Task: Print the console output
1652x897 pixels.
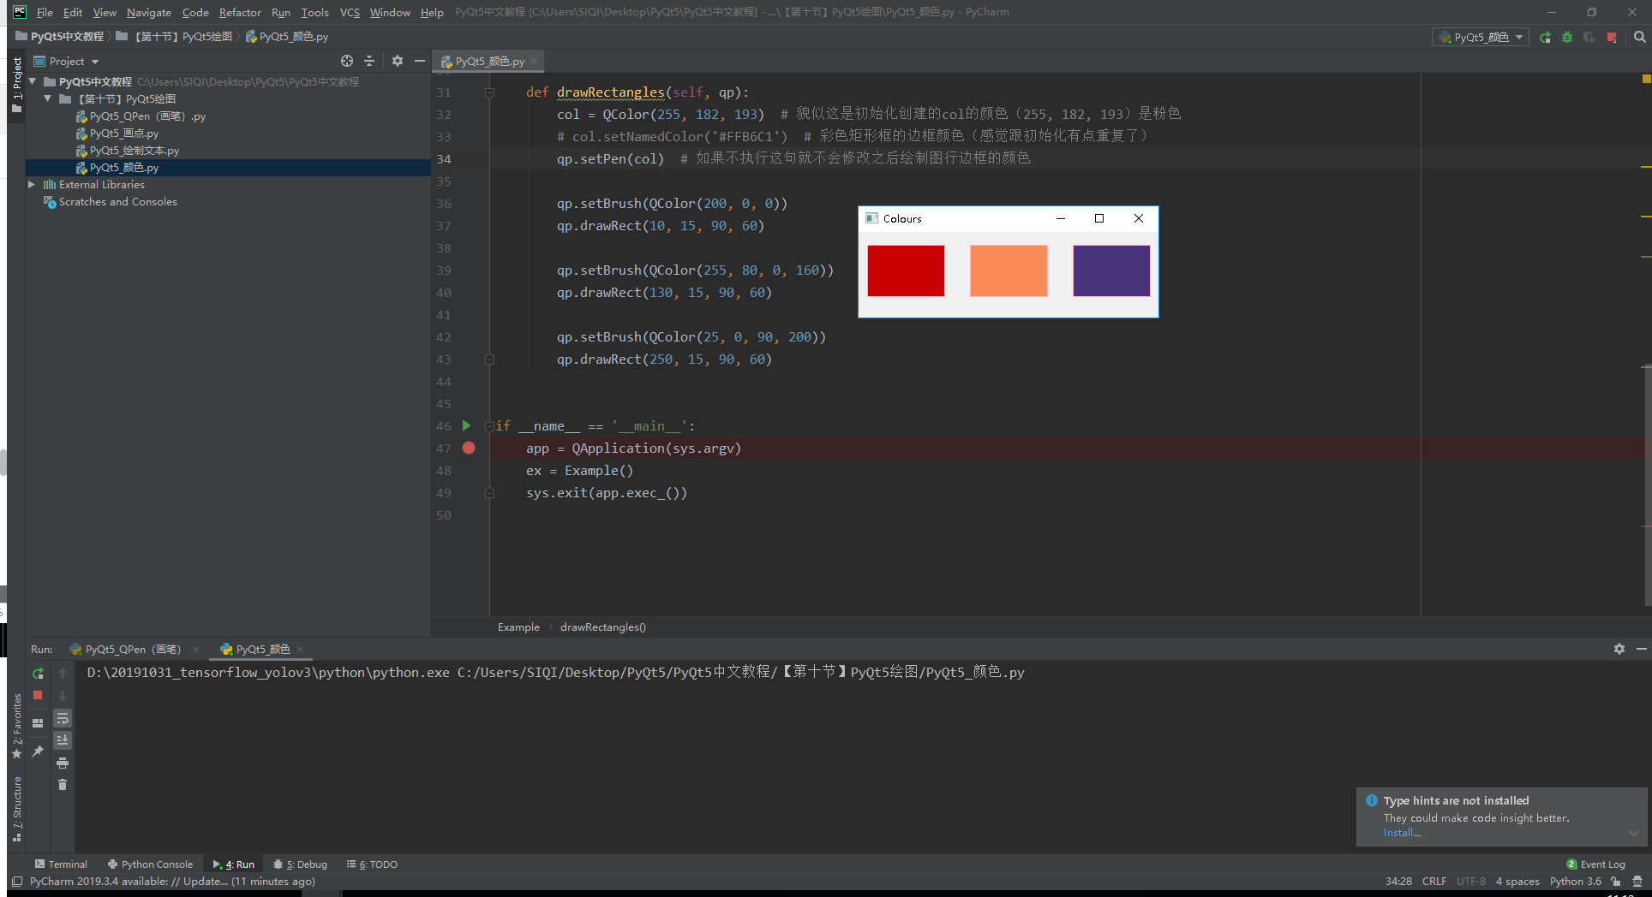Action: coord(63,763)
